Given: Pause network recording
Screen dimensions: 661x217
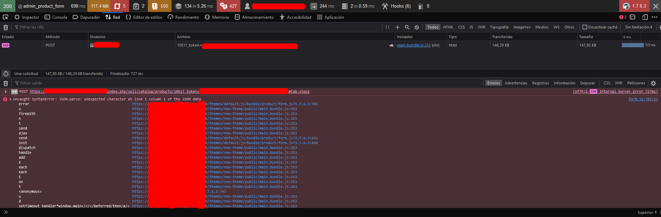Looking at the screenshot, I should click(x=388, y=27).
